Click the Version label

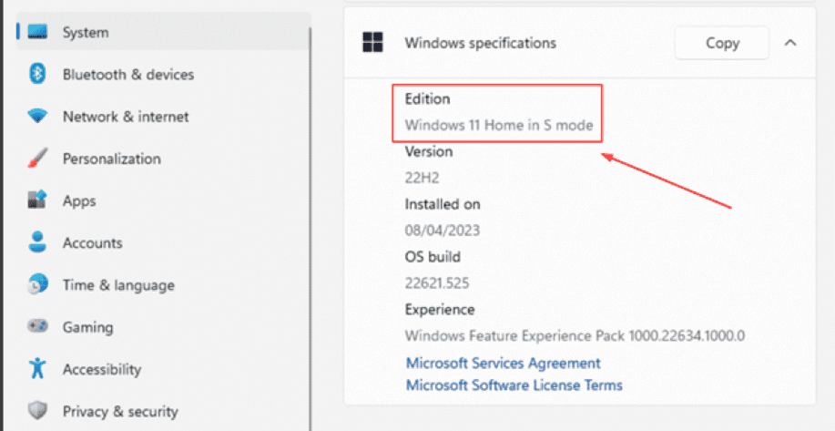pyautogui.click(x=429, y=151)
